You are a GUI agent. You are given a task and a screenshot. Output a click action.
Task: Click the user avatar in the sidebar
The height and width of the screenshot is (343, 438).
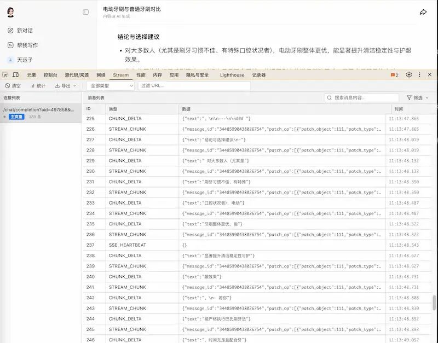click(10, 12)
